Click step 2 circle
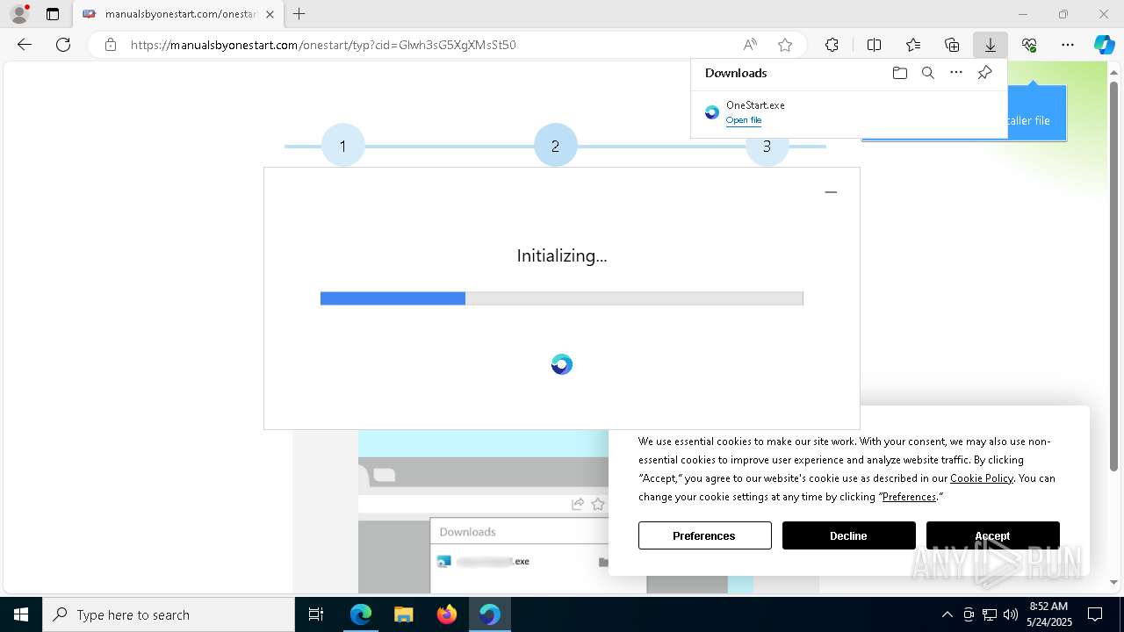1124x632 pixels. 555,146
